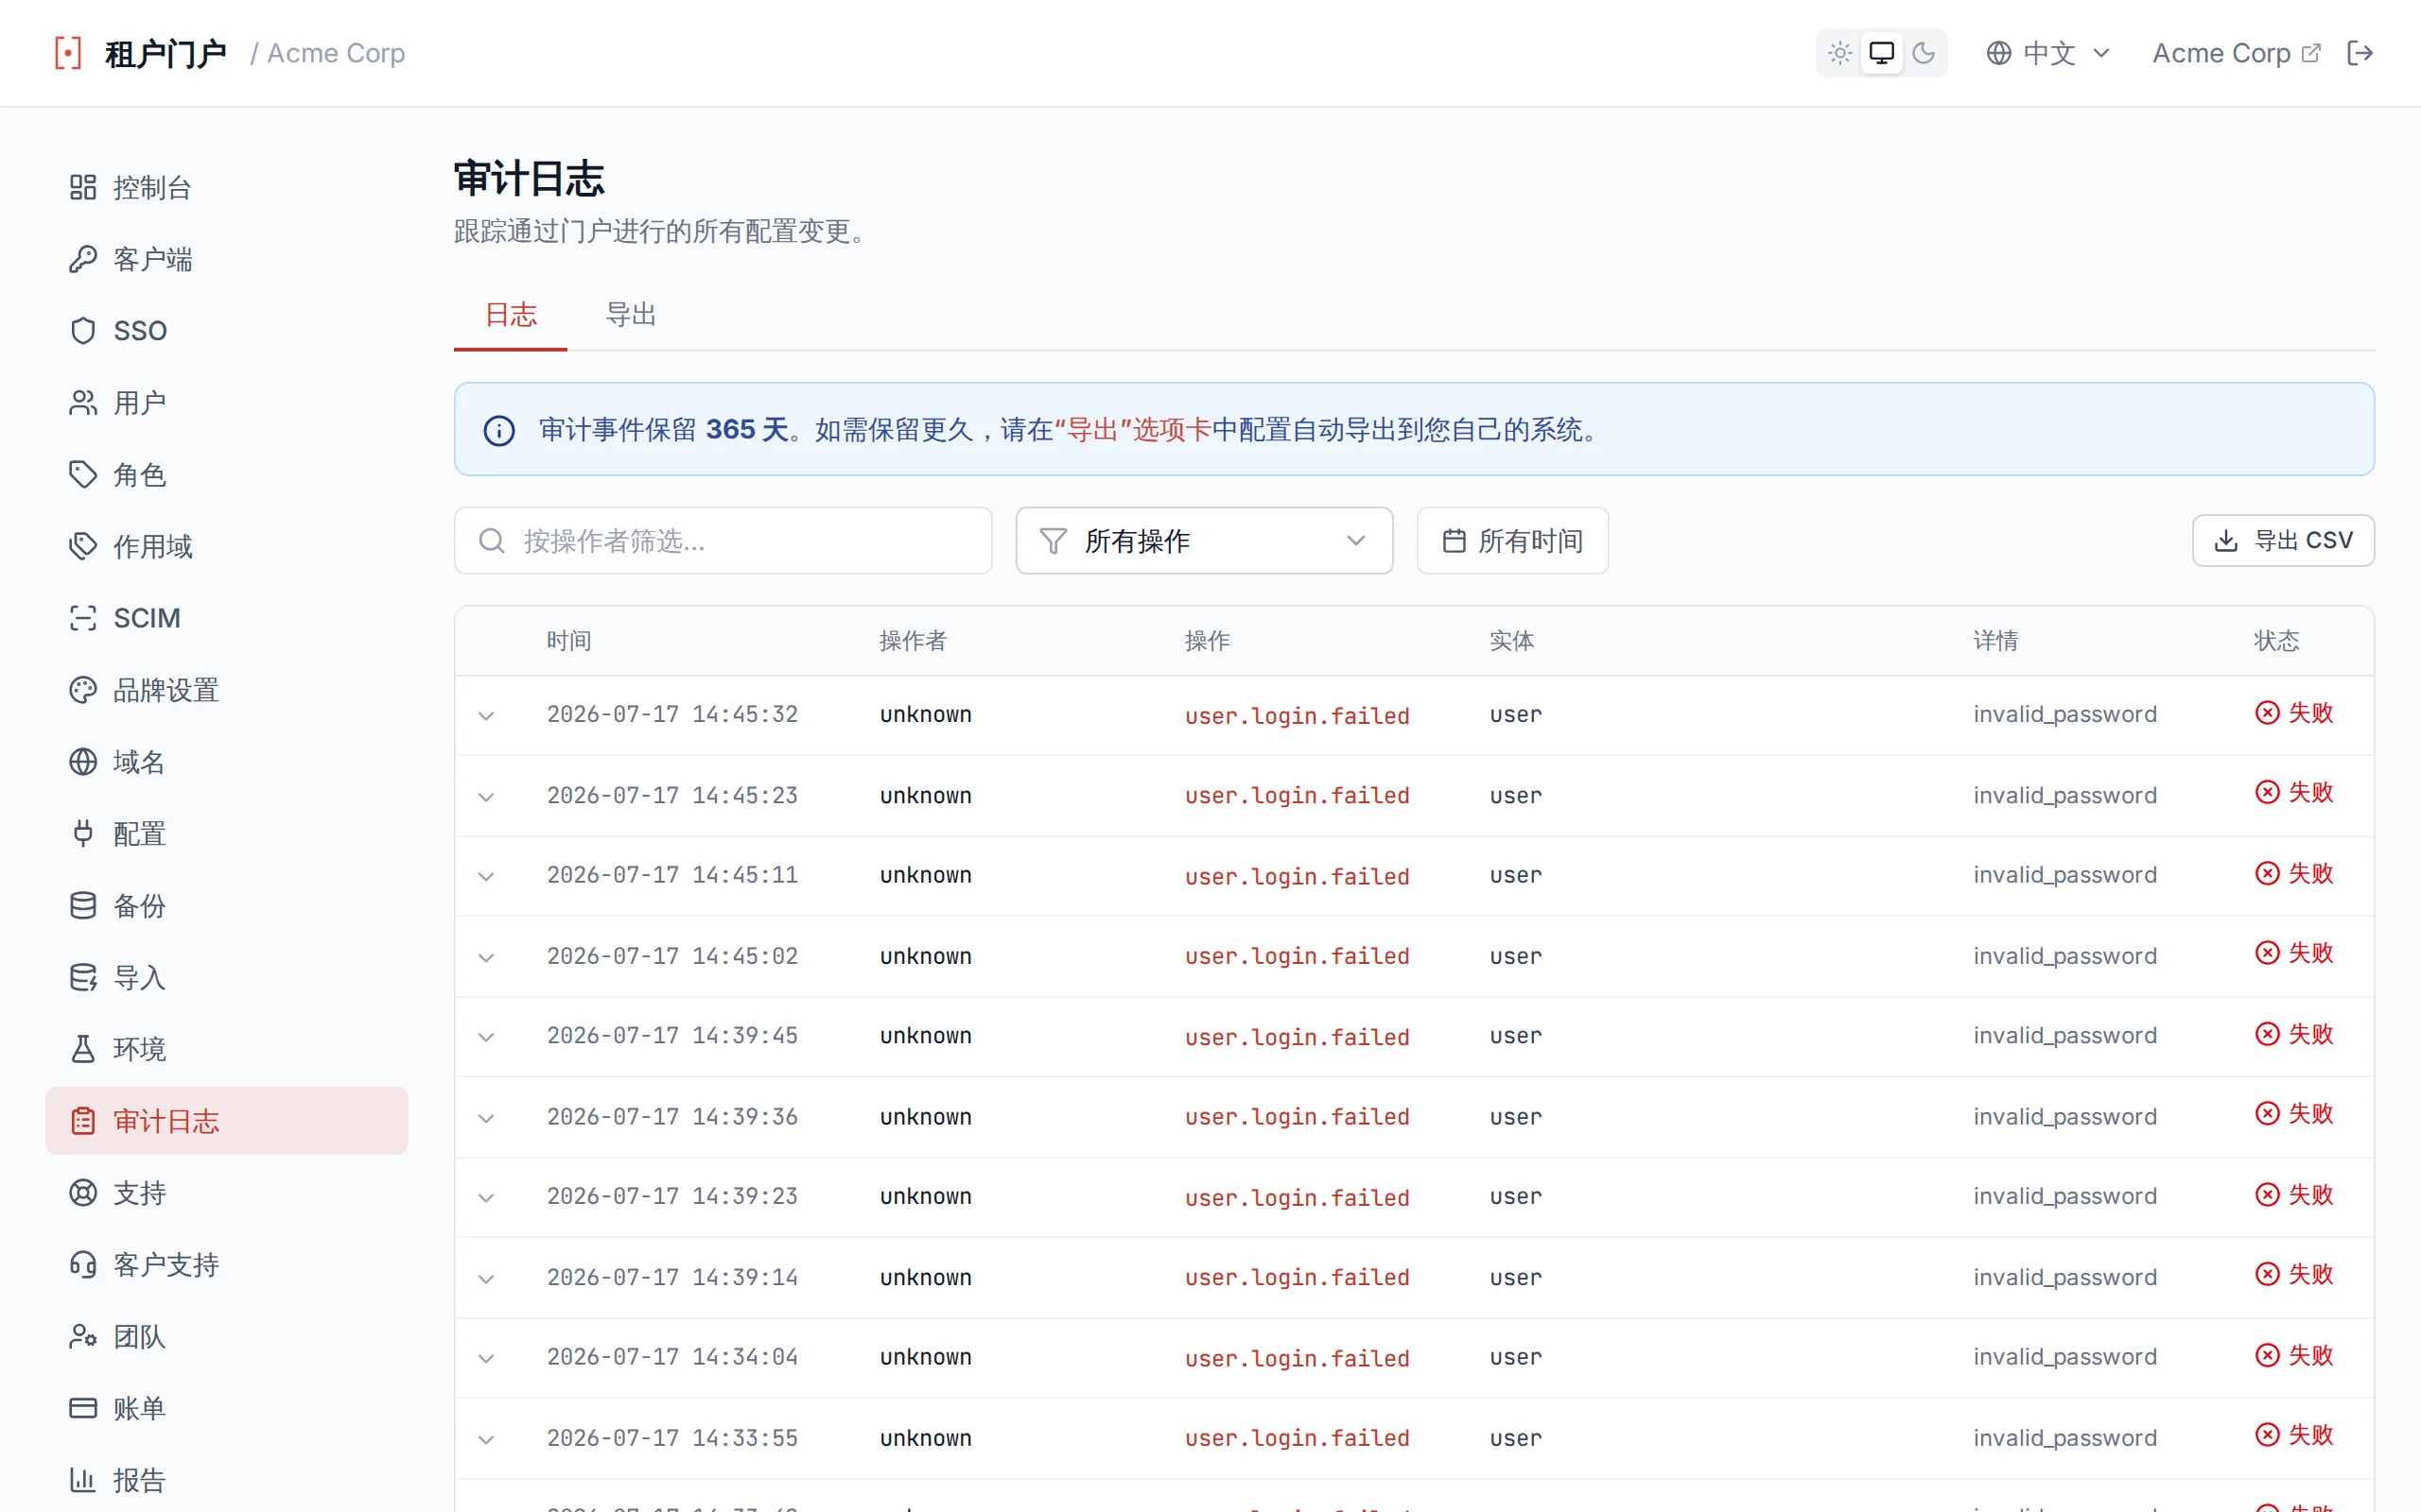Image resolution: width=2421 pixels, height=1512 pixels.
Task: Expand the 14:45:02 log row
Action: 486,957
